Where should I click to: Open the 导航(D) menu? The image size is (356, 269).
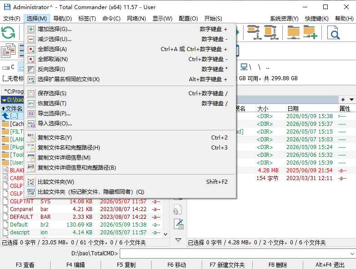pyautogui.click(x=62, y=18)
